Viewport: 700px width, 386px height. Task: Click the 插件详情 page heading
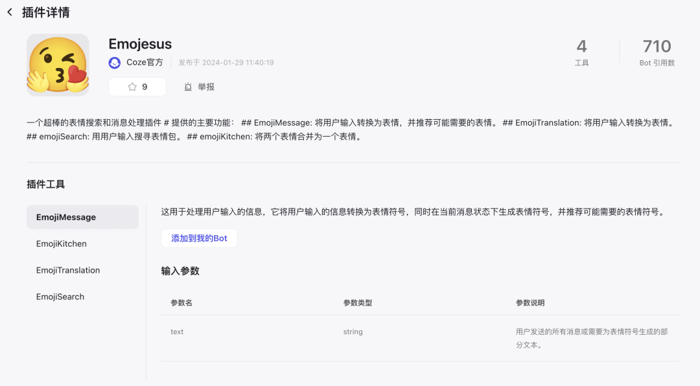46,12
